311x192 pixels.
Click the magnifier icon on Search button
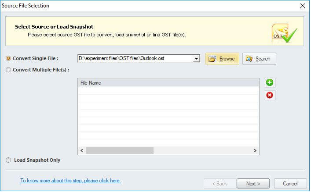click(x=249, y=59)
